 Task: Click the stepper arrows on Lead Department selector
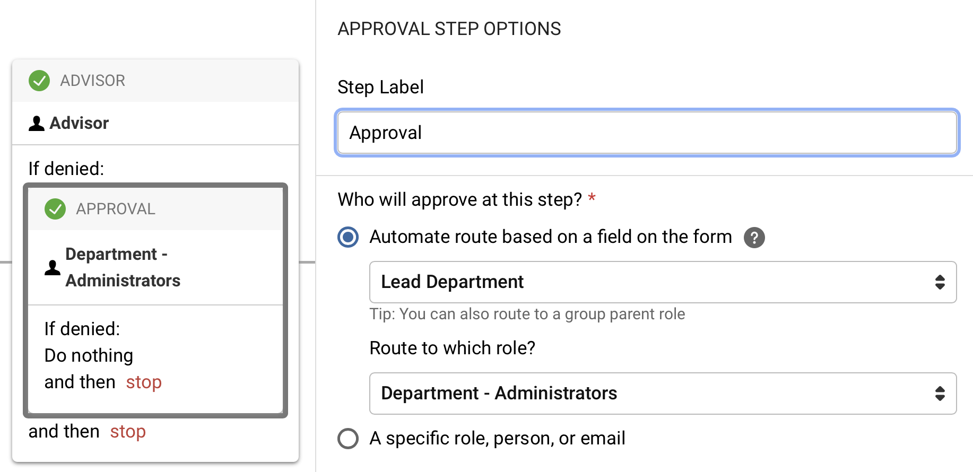click(941, 282)
